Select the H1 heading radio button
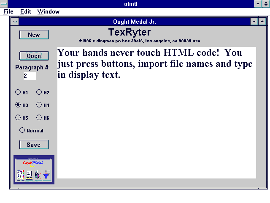270x203 pixels. pyautogui.click(x=18, y=92)
